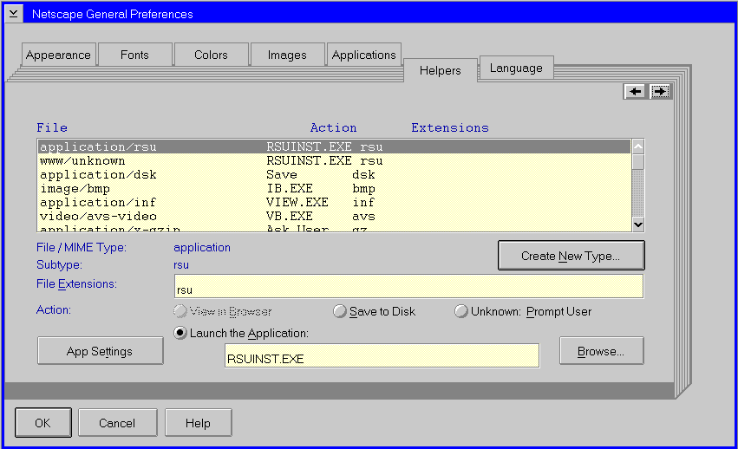Click the application path field RSUINST.EXE
The width and height of the screenshot is (738, 449).
click(x=382, y=355)
